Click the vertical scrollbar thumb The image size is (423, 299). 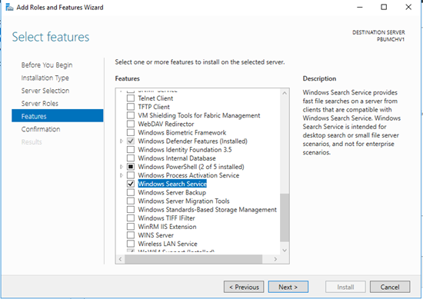pos(285,218)
